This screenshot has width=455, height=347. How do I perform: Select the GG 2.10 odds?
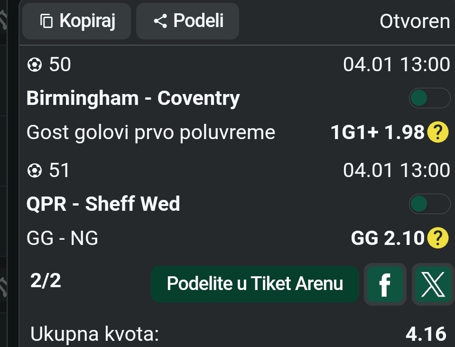click(387, 238)
